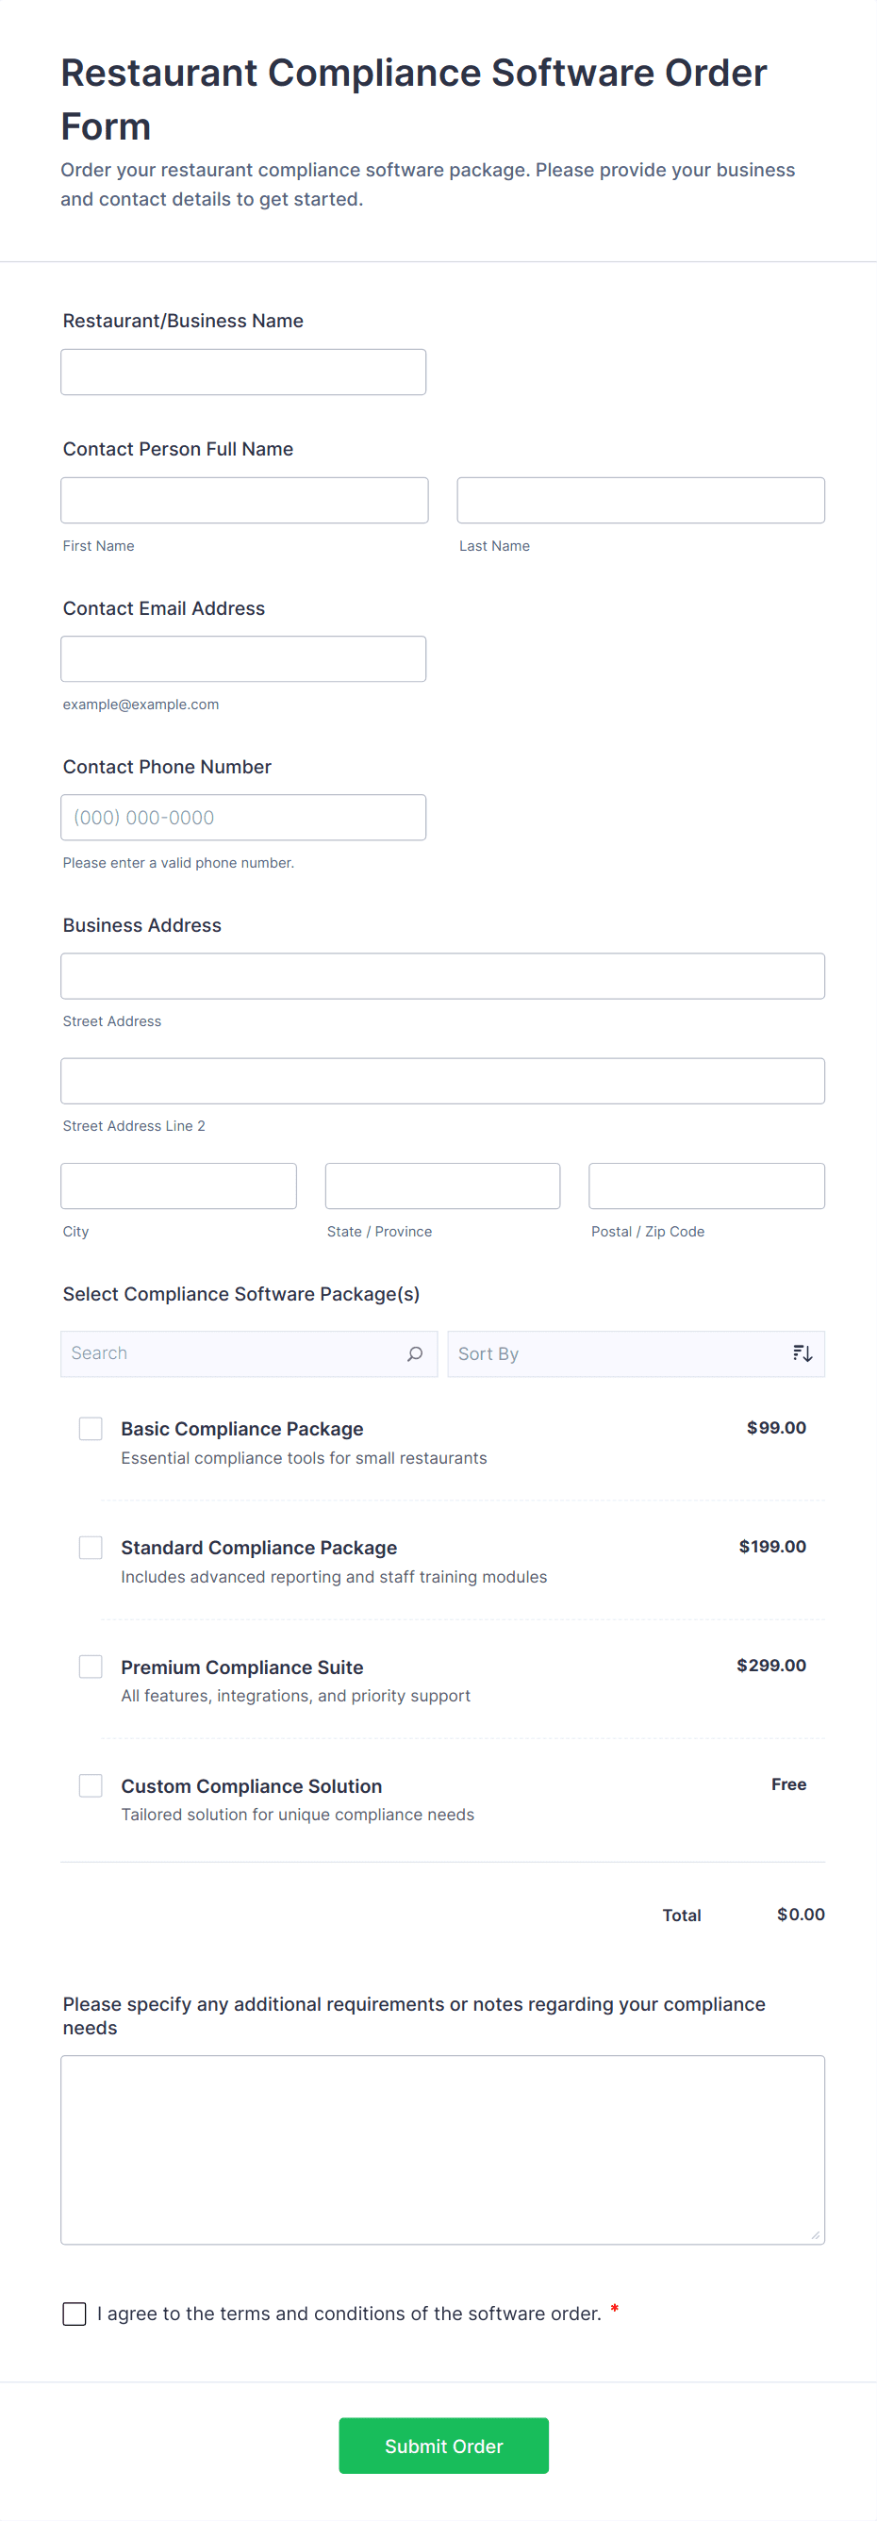
Task: Click the Contact Phone Number field
Action: click(242, 817)
